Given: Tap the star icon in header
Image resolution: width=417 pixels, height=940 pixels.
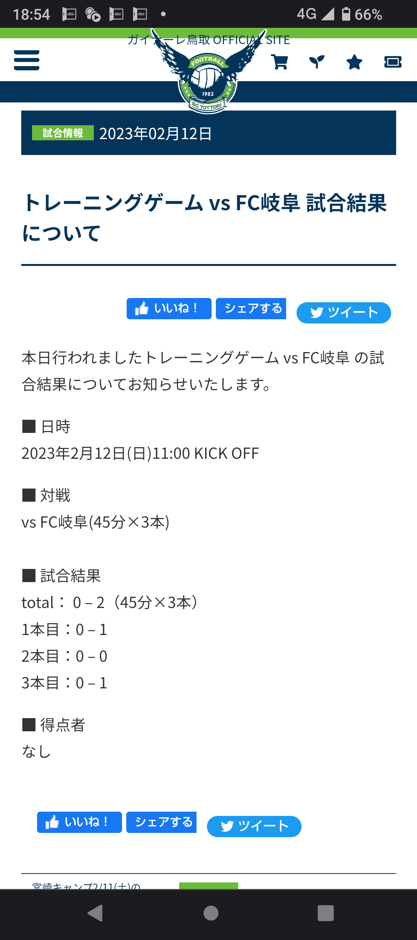Looking at the screenshot, I should point(354,62).
